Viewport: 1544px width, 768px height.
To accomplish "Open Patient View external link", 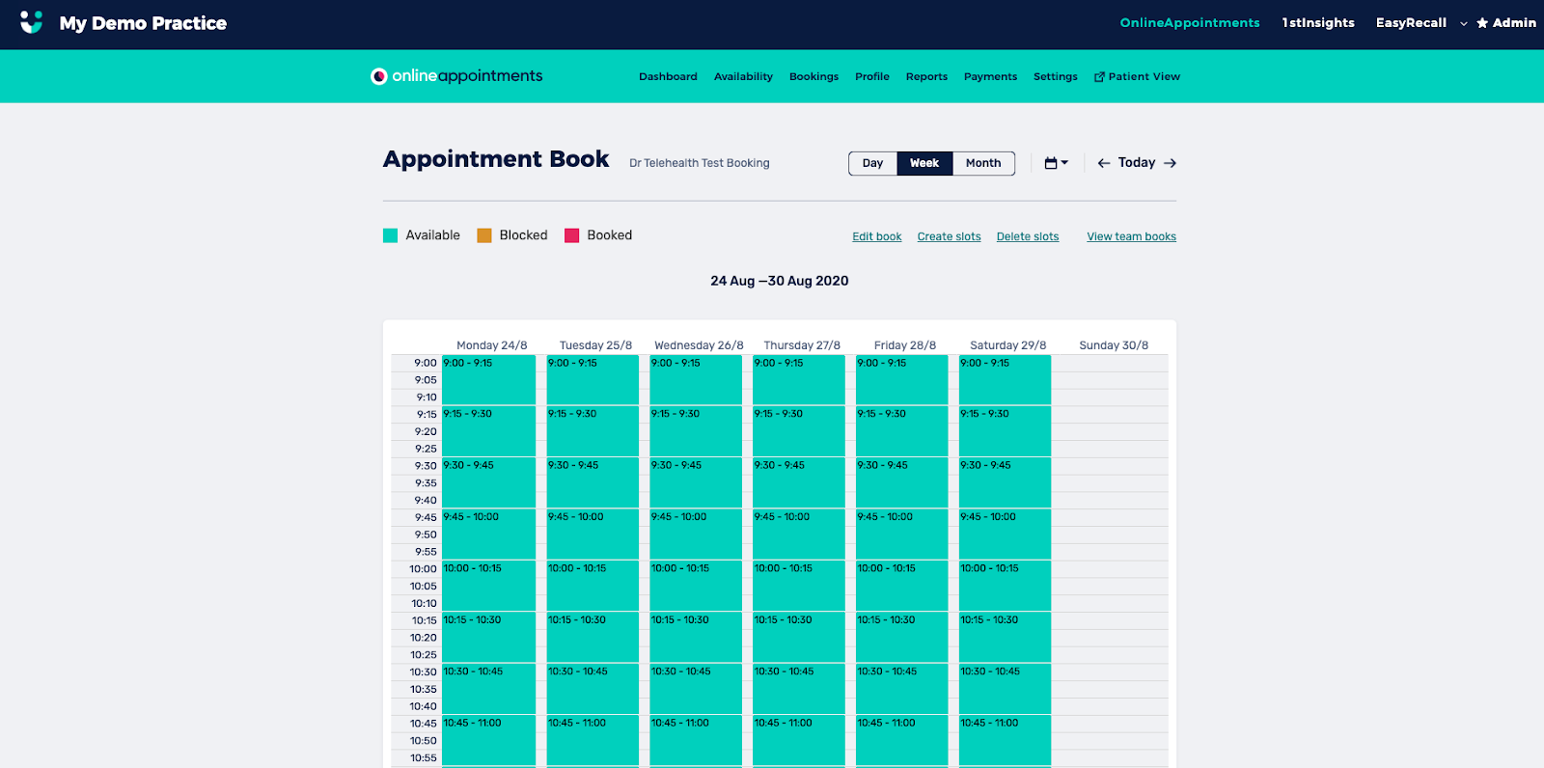I will pyautogui.click(x=1137, y=77).
